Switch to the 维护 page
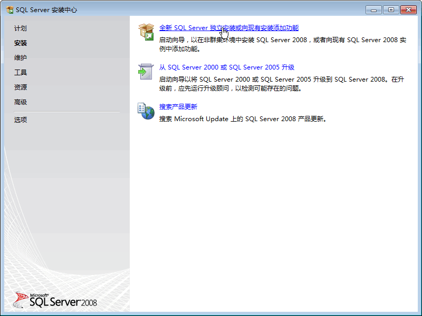422x316 pixels. click(x=21, y=58)
